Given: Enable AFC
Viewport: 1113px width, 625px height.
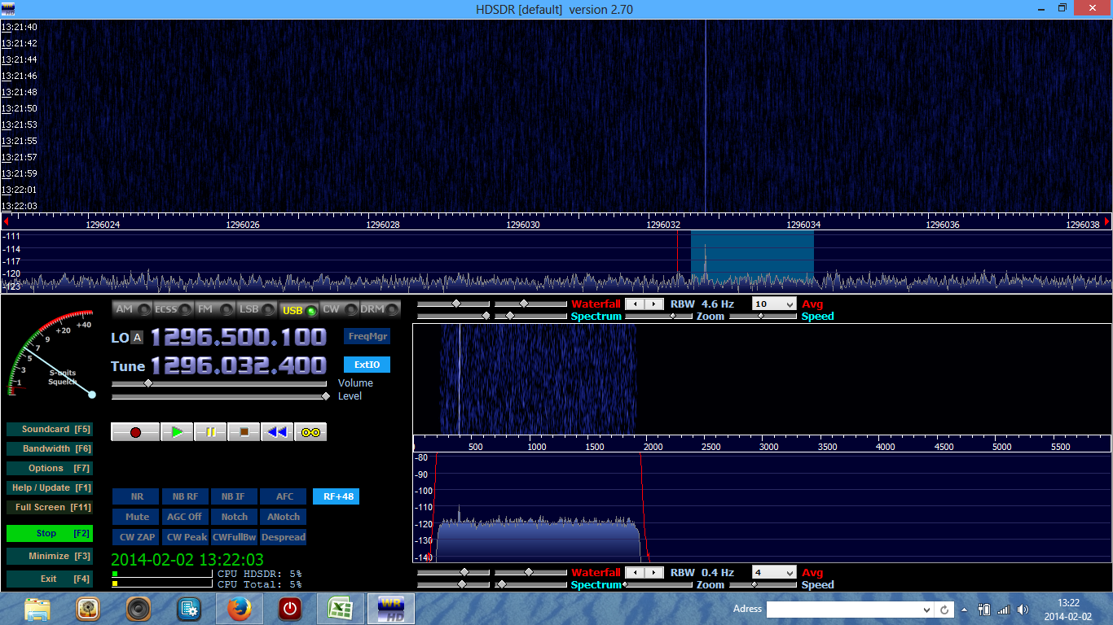Looking at the screenshot, I should coord(284,496).
